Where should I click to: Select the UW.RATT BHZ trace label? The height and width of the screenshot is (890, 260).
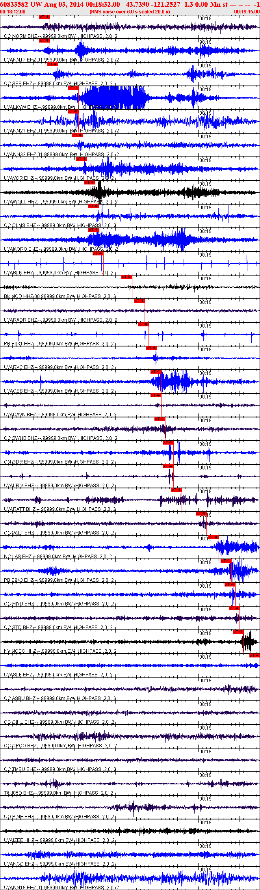point(60,509)
